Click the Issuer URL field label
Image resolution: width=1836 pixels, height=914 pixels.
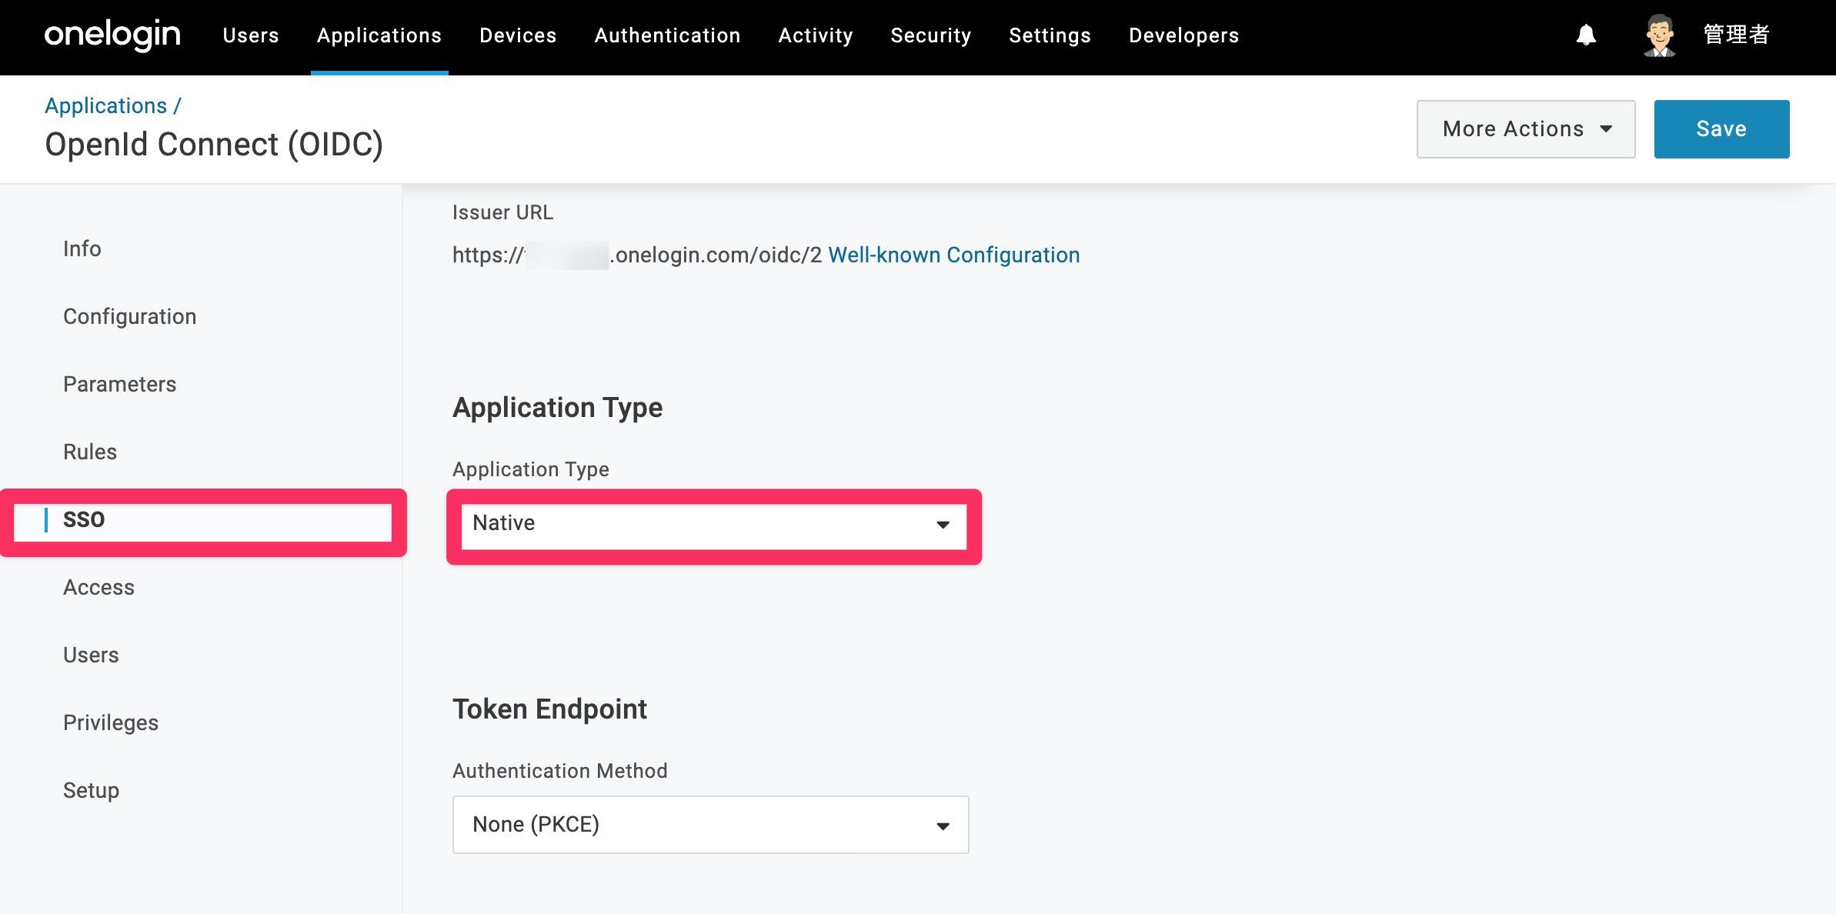tap(503, 212)
